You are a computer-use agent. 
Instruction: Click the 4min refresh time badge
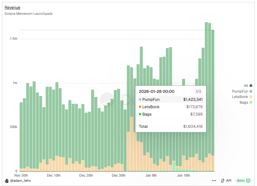pyautogui.click(x=240, y=181)
